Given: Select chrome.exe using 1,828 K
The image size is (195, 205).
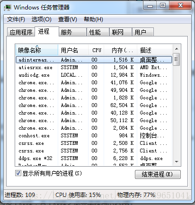Looking at the screenshot, I should pos(94,98).
